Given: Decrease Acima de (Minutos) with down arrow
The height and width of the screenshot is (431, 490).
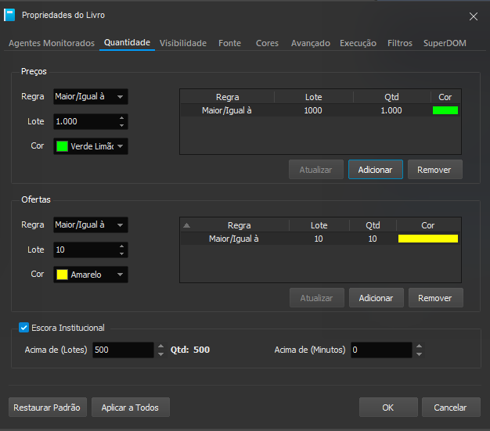Looking at the screenshot, I should coord(419,354).
